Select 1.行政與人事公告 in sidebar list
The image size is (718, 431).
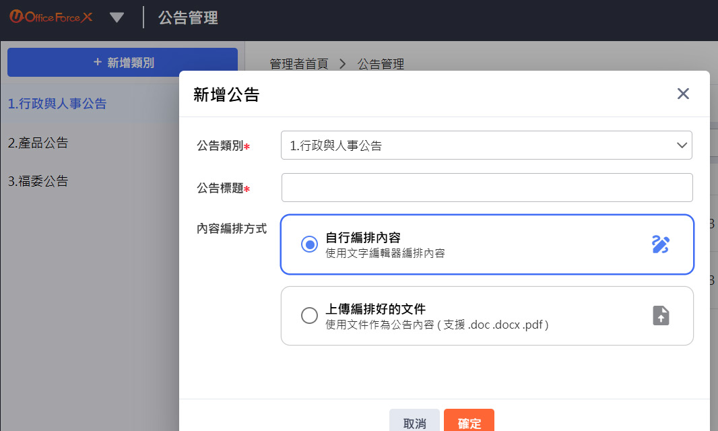(57, 104)
